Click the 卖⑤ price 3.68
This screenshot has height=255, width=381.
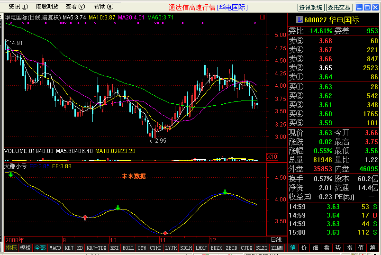[x=326, y=41]
